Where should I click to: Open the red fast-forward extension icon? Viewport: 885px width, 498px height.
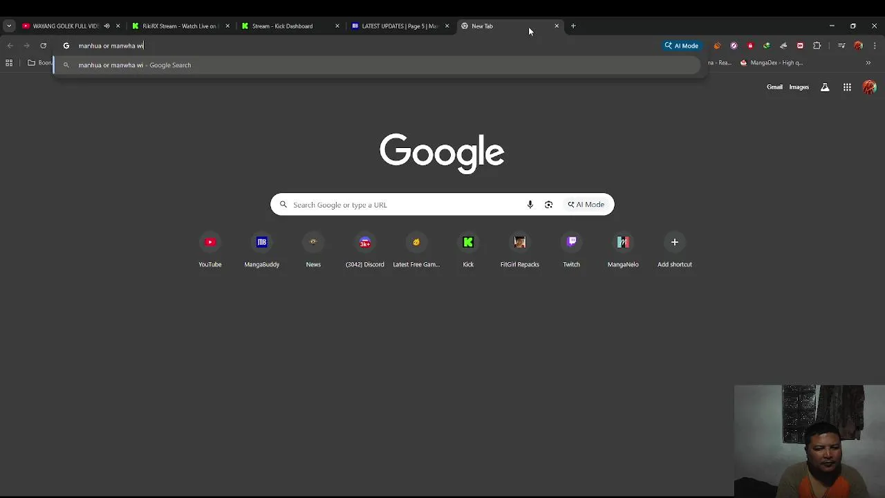[x=800, y=46]
